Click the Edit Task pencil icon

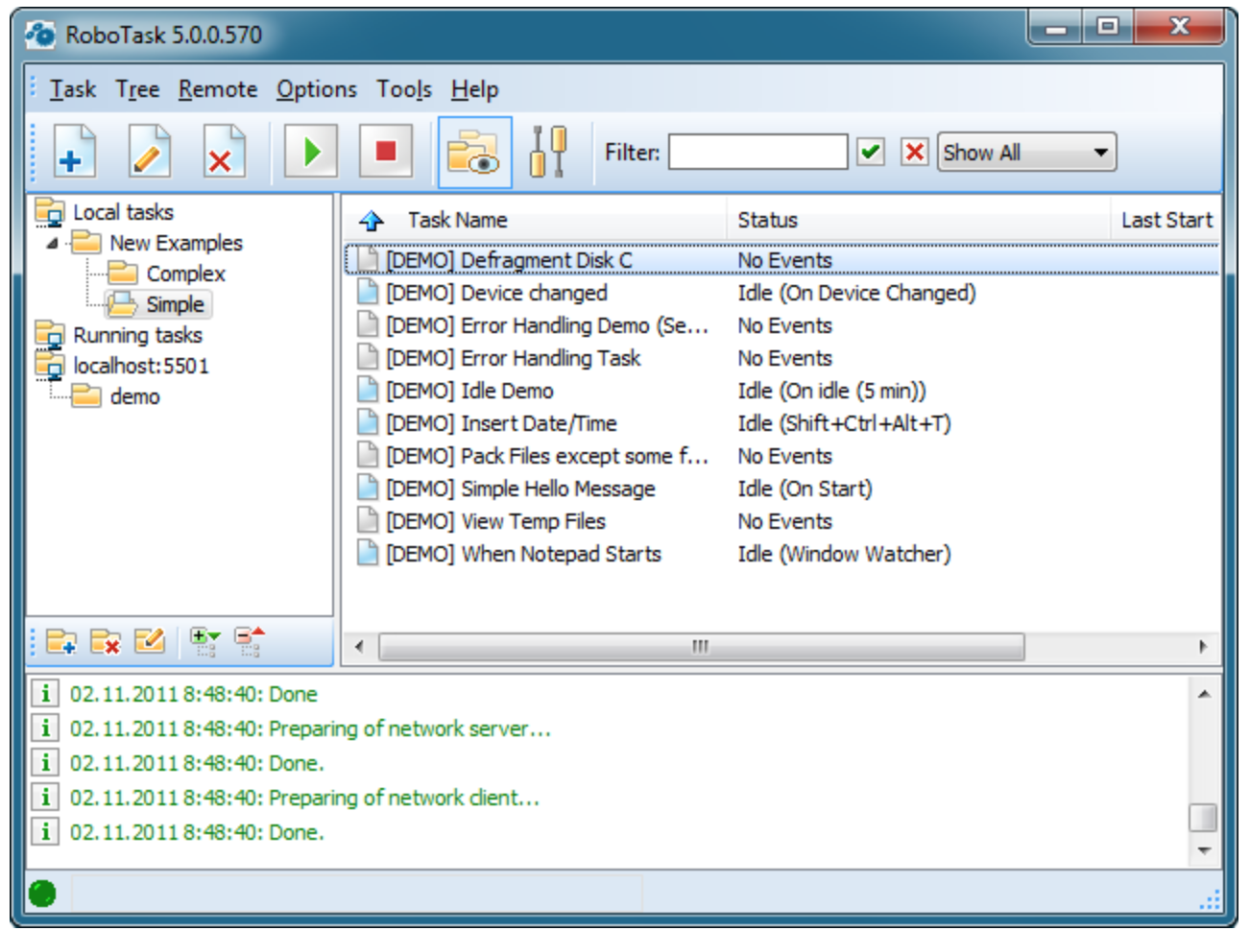[149, 151]
